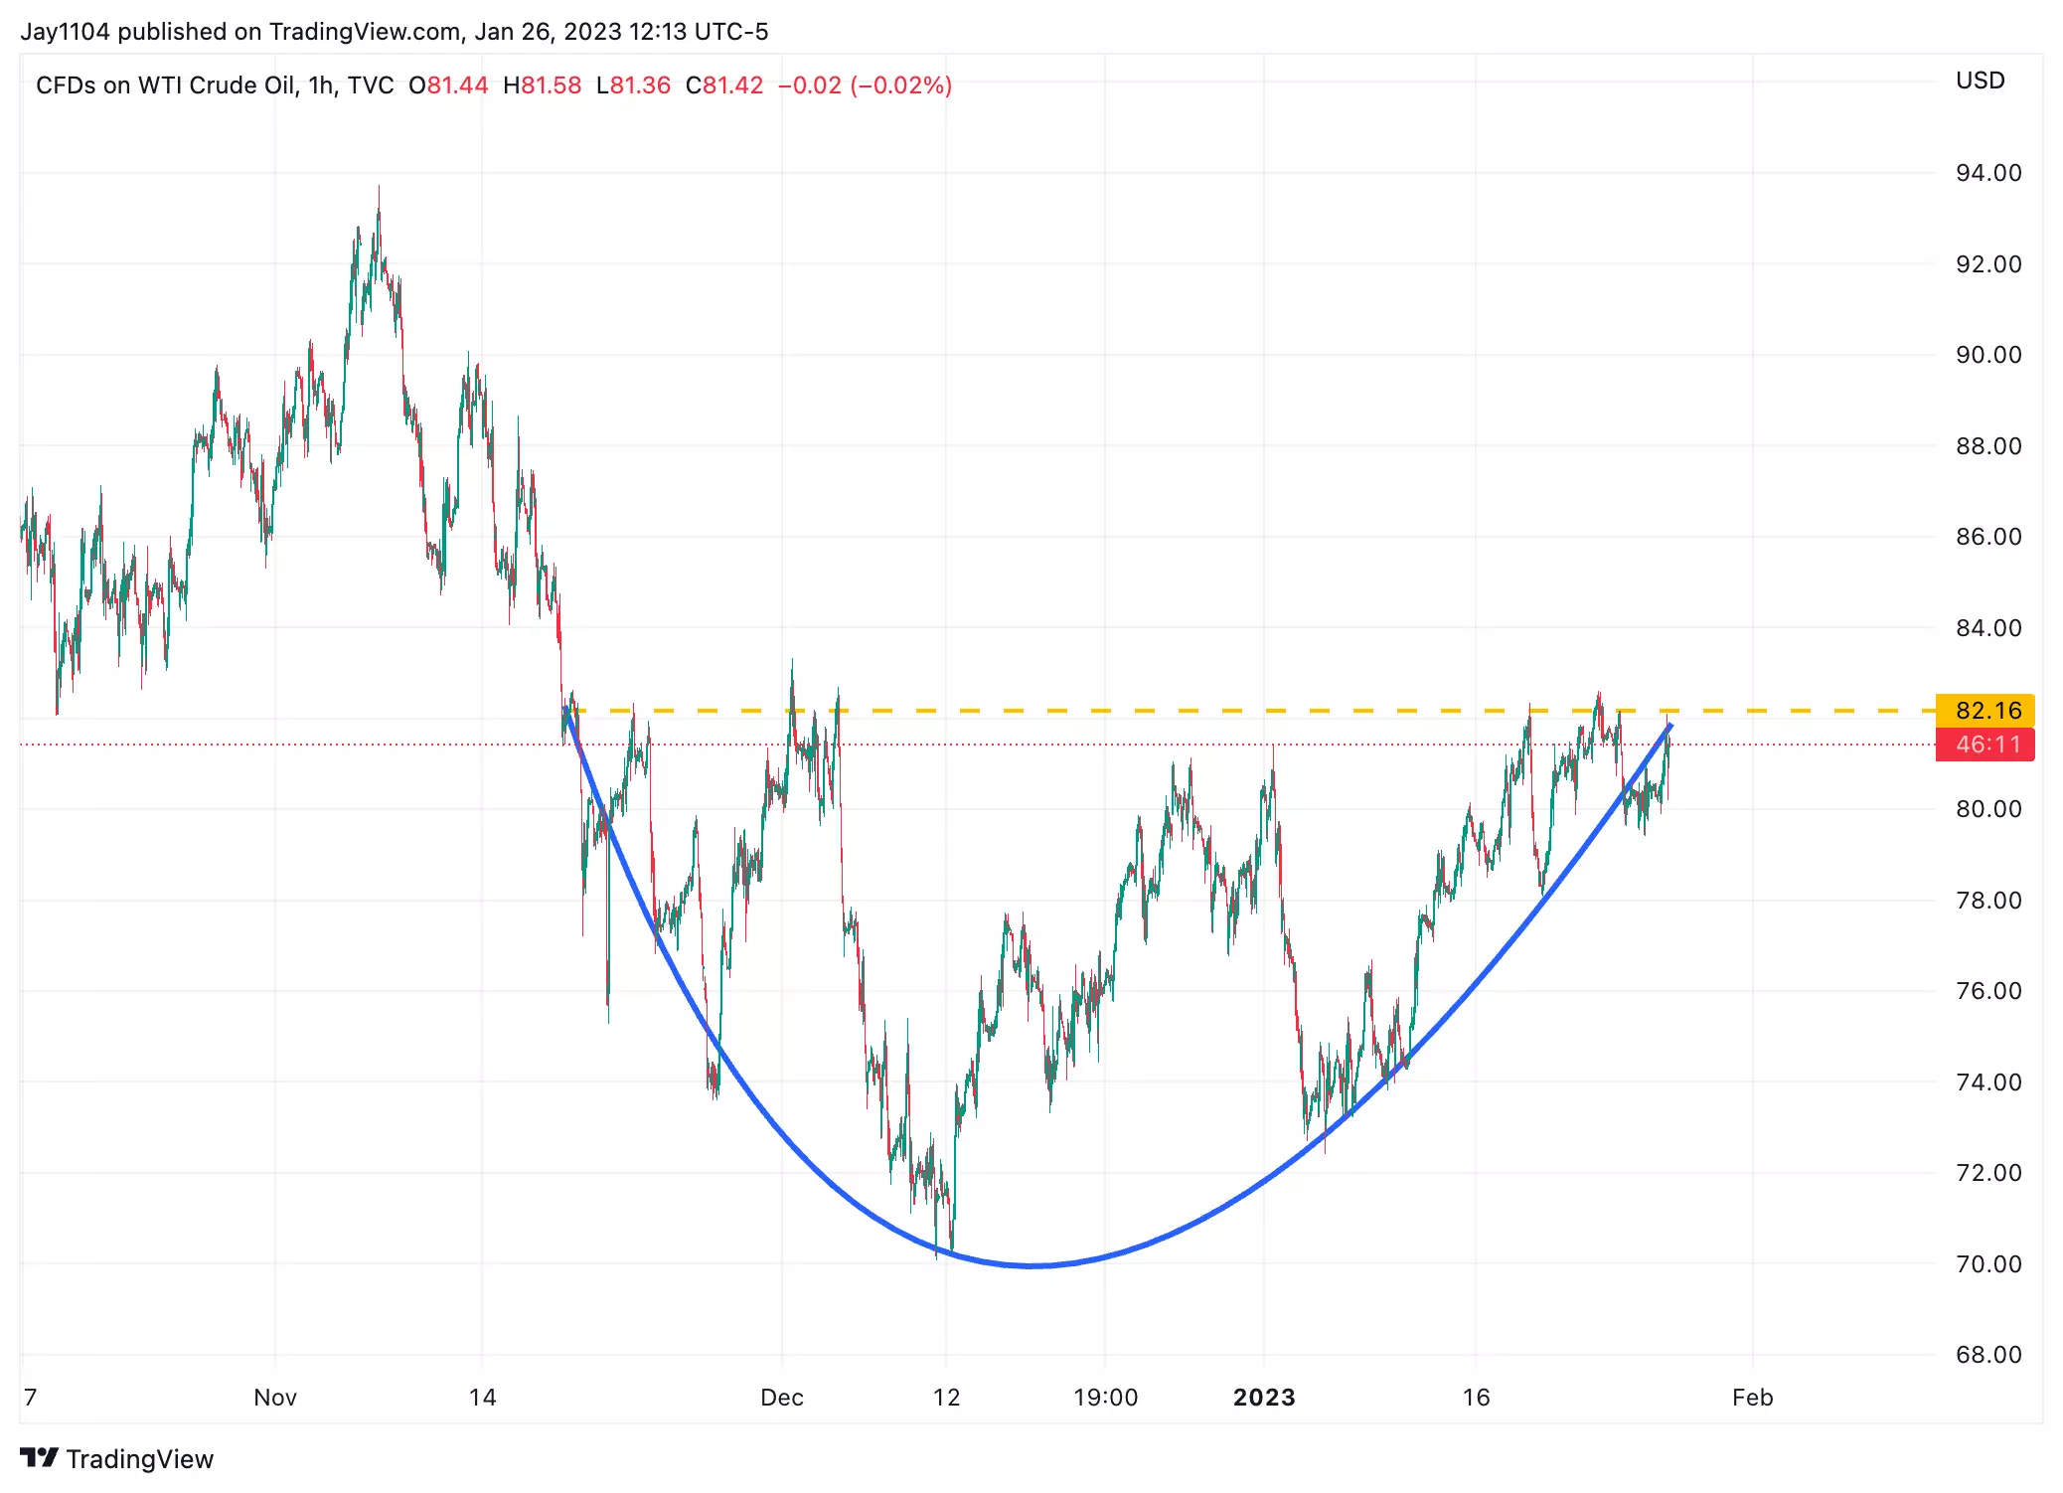Click the 92.00 price axis label
Image resolution: width=2063 pixels, height=1493 pixels.
[1988, 264]
